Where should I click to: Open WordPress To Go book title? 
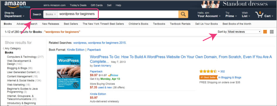[181, 59]
